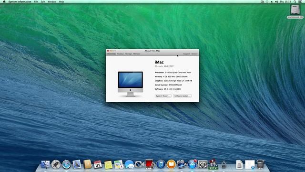The image size is (305, 172).
Task: Open the Window menu
Action: click(x=52, y=1)
